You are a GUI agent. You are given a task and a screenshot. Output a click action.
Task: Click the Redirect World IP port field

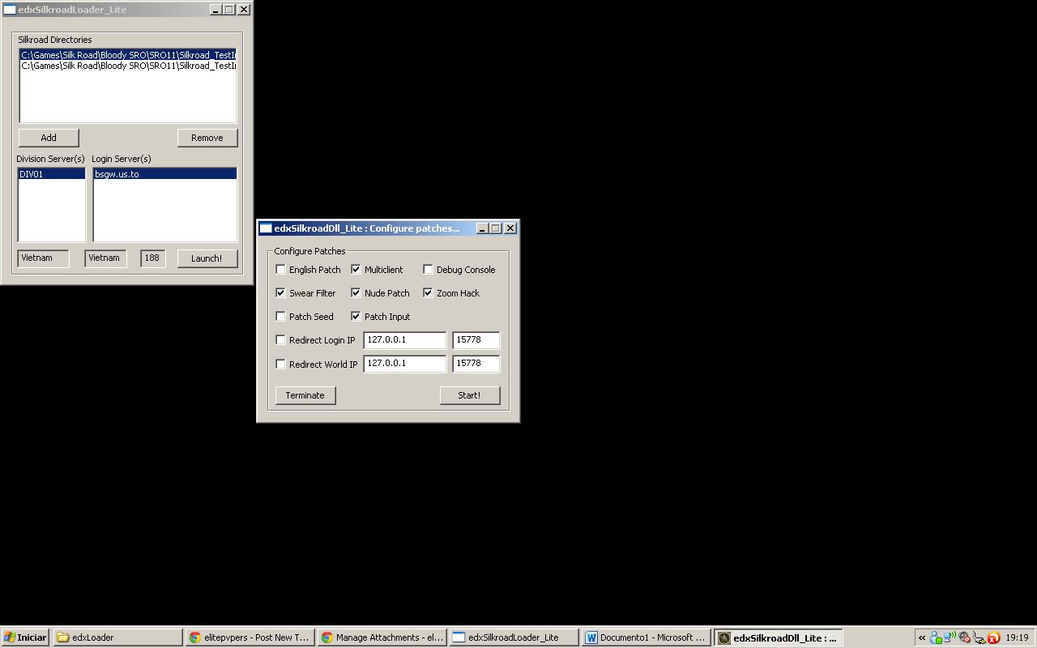click(x=476, y=364)
